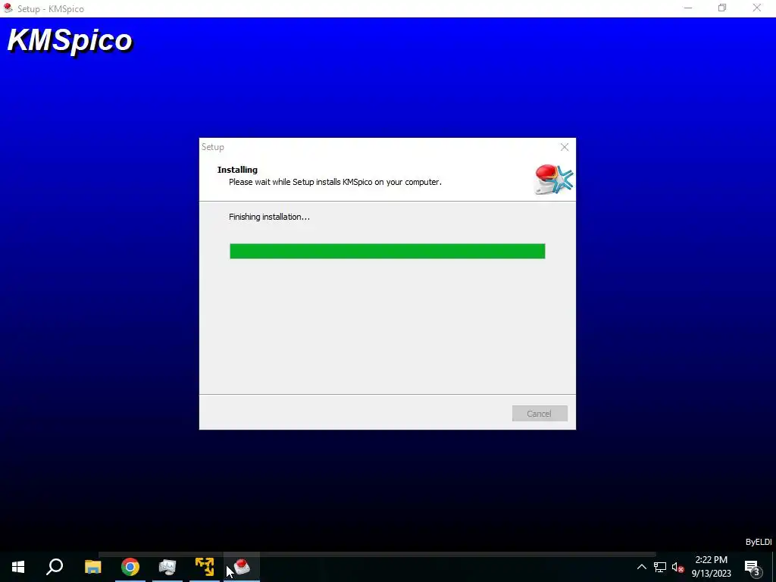
Task: Launch Google Chrome from taskbar
Action: pos(130,567)
